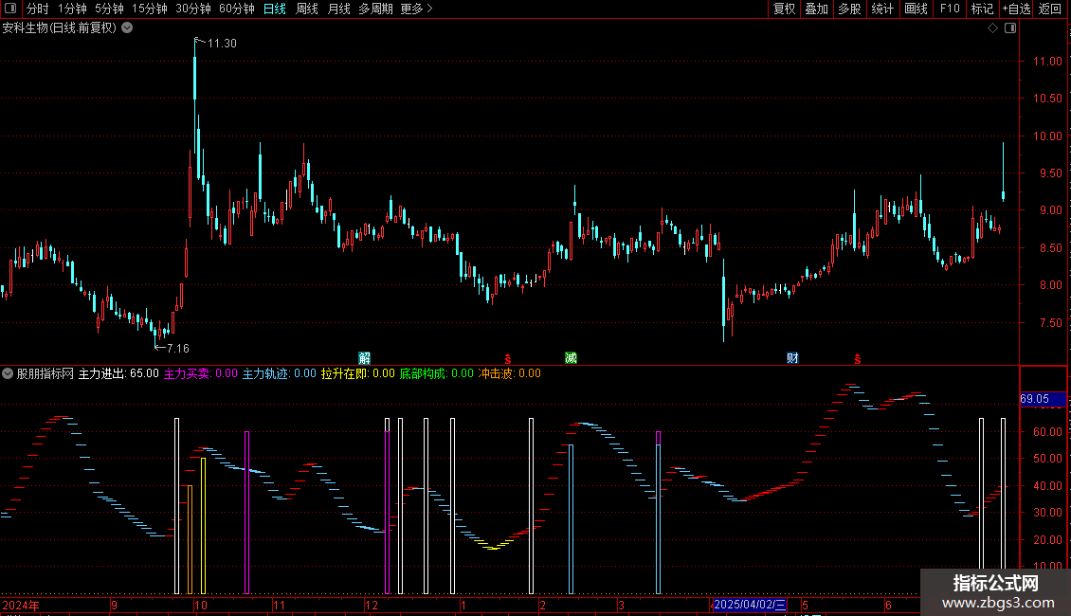Click the 7.16 low price label
Viewport: 1071px width, 616px height.
(x=177, y=349)
